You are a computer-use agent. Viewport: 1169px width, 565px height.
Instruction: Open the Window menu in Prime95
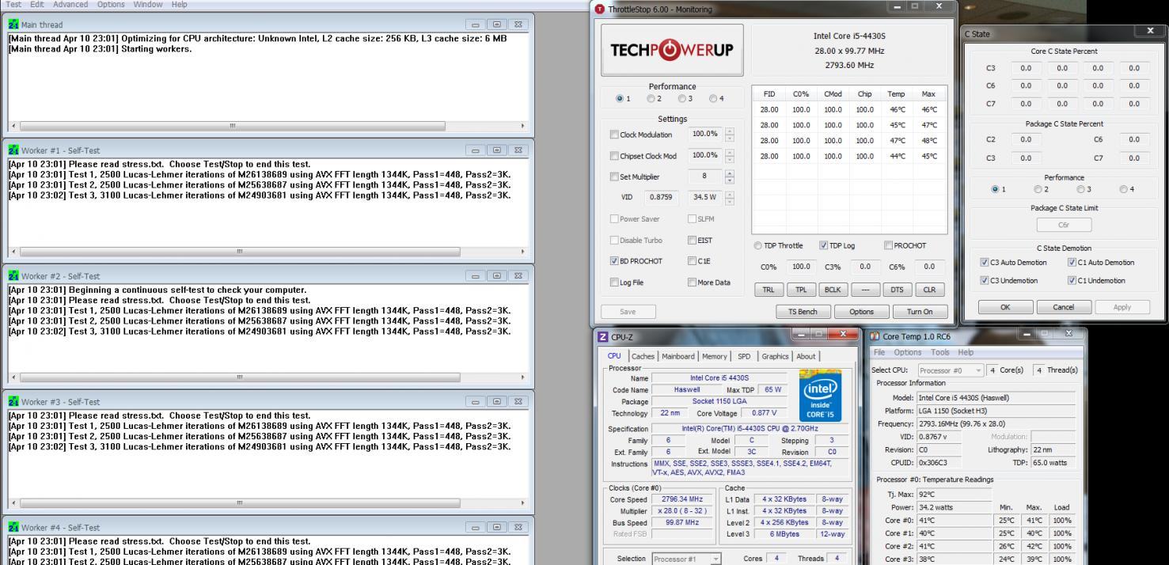coord(148,4)
